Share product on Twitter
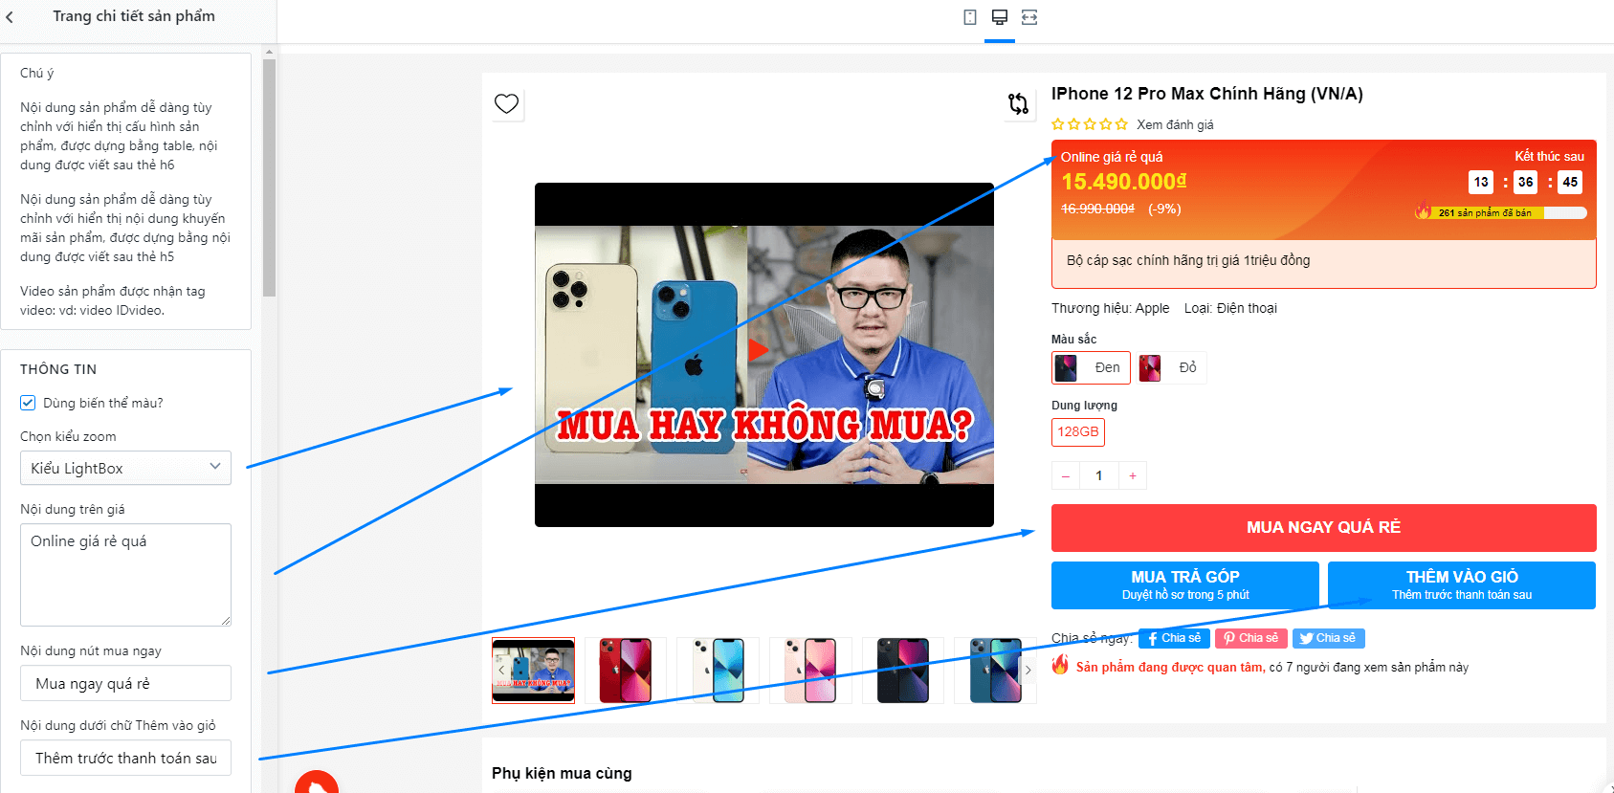 1329,638
